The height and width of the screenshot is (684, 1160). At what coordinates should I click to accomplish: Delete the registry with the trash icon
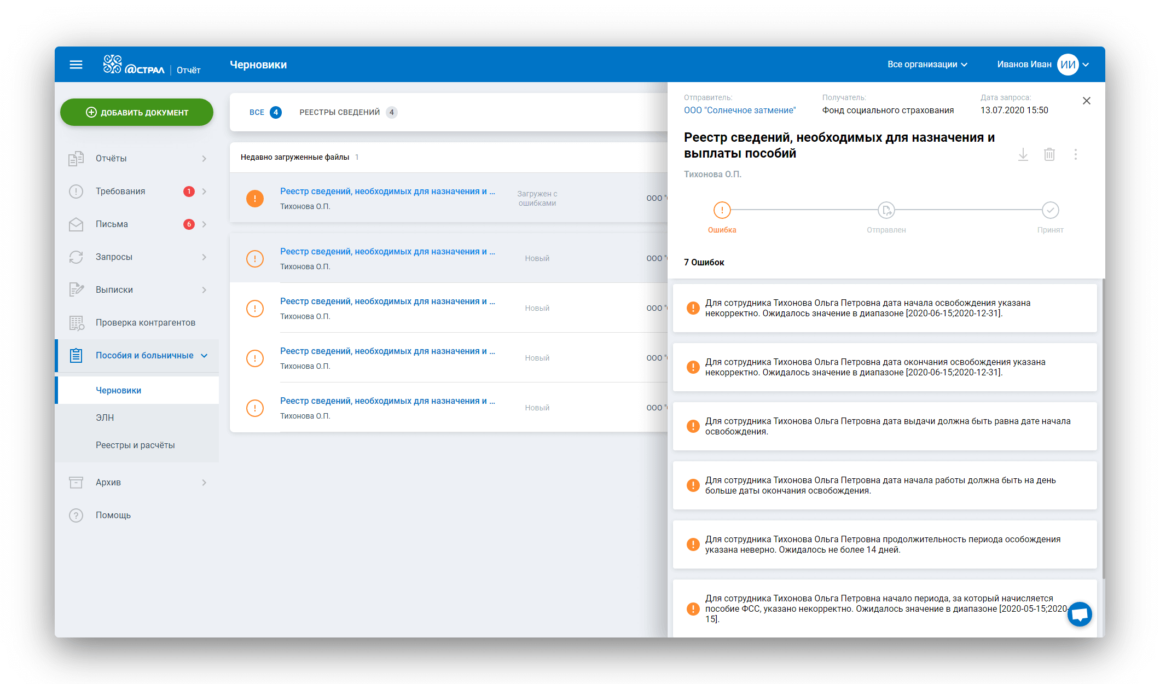coord(1049,155)
